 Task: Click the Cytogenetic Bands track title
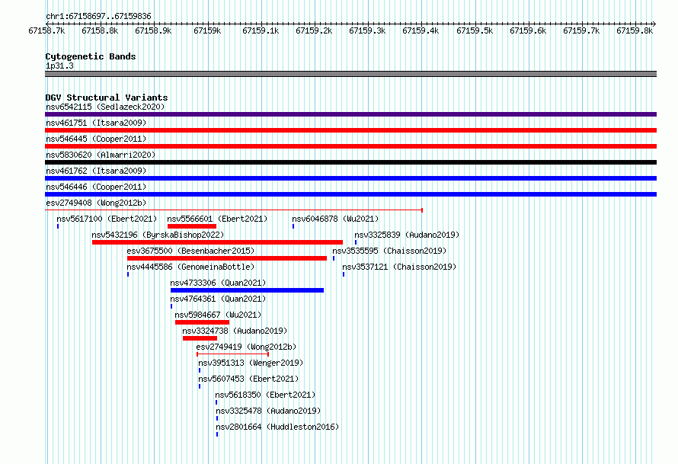[x=91, y=56]
